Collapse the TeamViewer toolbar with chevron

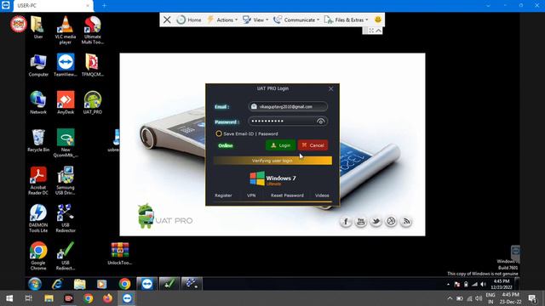coord(378,31)
